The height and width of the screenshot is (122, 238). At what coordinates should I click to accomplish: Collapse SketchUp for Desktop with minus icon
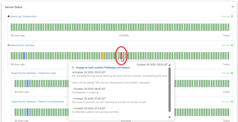(9, 45)
